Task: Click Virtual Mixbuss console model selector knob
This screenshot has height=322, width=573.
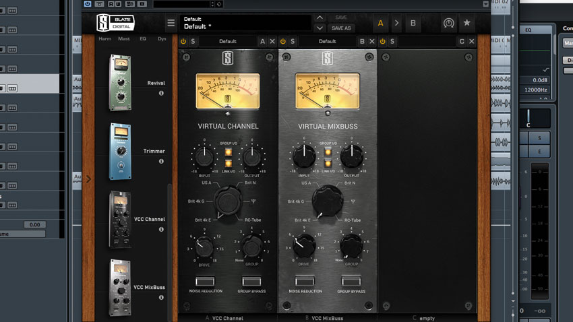Action: coord(328,201)
